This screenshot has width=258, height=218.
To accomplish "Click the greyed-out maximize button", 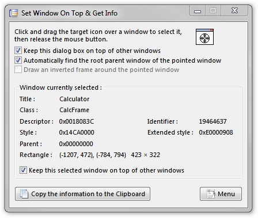I will tap(213, 10).
